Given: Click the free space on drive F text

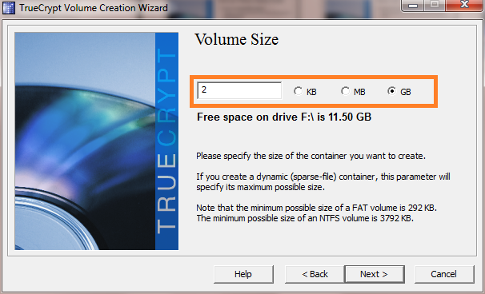Looking at the screenshot, I should [x=284, y=117].
